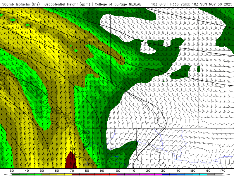Select the 160 legend value
Screen dimensions: 234x176
point(207,171)
